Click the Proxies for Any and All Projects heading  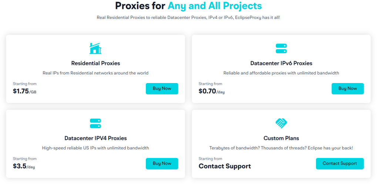tap(188, 6)
